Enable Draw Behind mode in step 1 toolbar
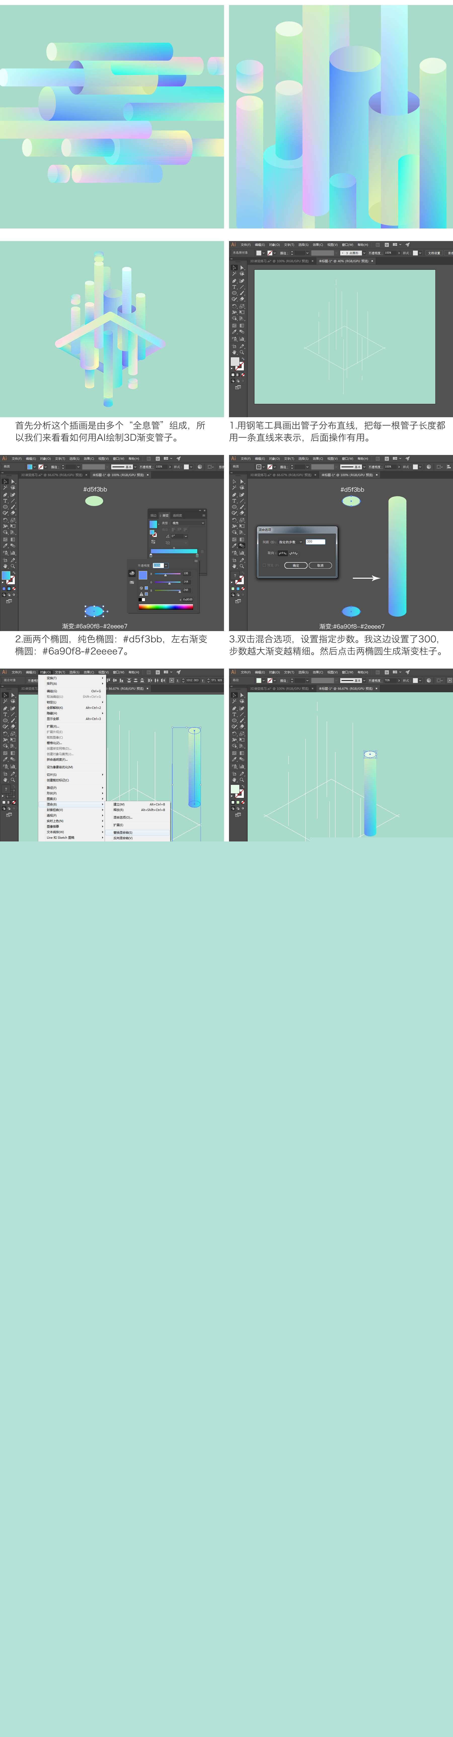This screenshot has height=1737, width=453. tap(238, 381)
